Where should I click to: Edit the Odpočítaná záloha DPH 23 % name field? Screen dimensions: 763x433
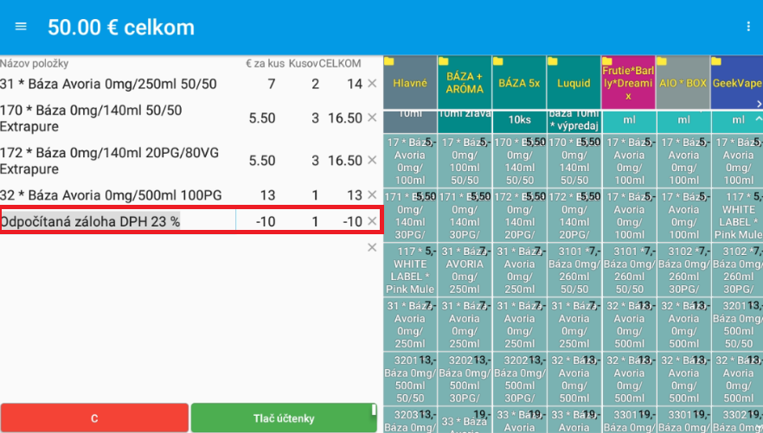[x=117, y=221]
